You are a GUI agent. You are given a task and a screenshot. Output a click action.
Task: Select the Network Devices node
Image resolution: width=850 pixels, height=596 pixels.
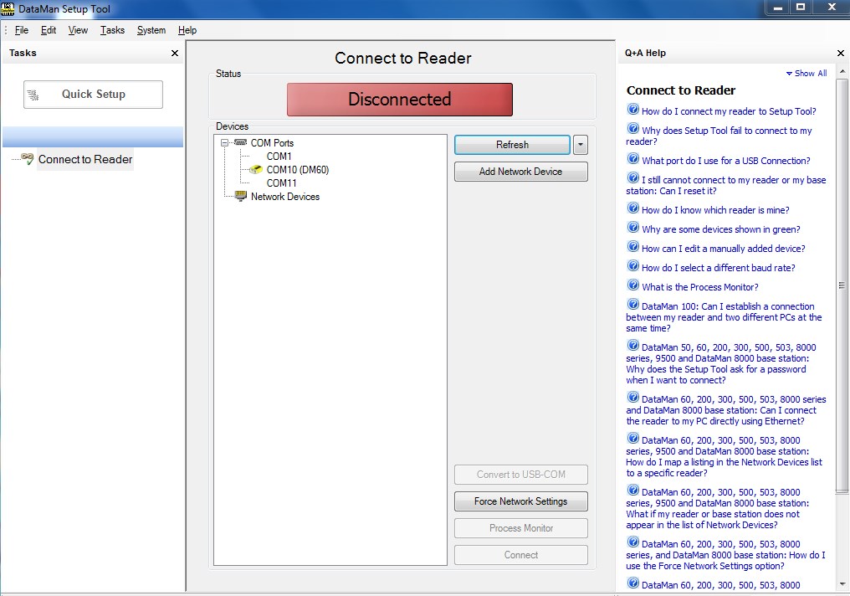click(285, 197)
